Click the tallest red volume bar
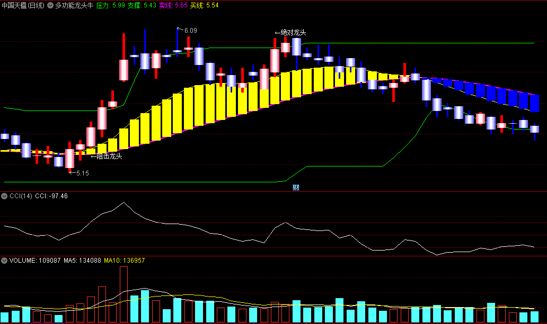Viewport: 547px width, 324px height. [x=123, y=294]
